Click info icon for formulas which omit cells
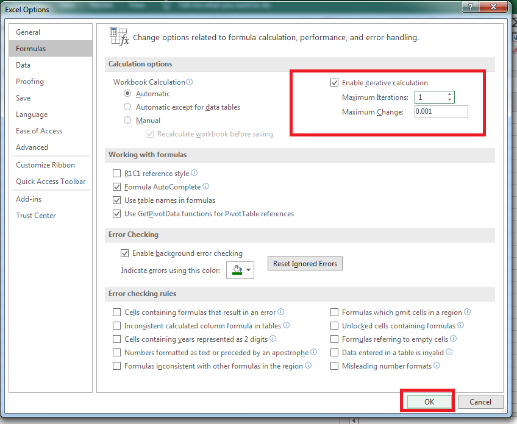 (467, 312)
